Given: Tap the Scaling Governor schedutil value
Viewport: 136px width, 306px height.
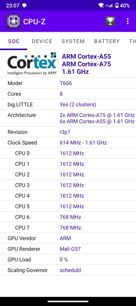Looking at the screenshot, I should pyautogui.click(x=70, y=270).
